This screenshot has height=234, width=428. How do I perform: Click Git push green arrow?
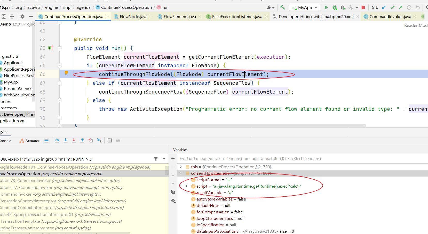(401, 7)
